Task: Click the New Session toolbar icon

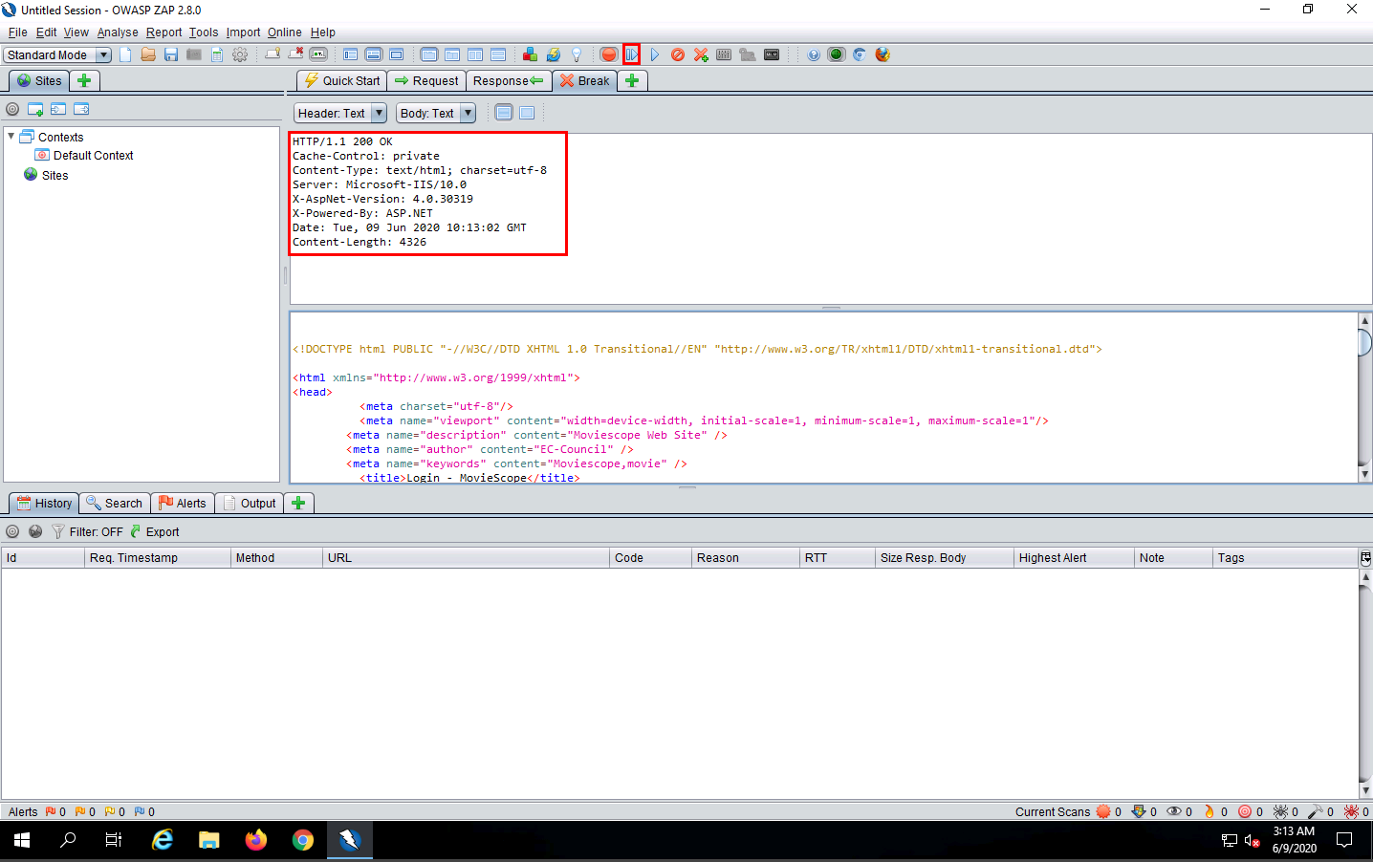Action: click(x=125, y=54)
